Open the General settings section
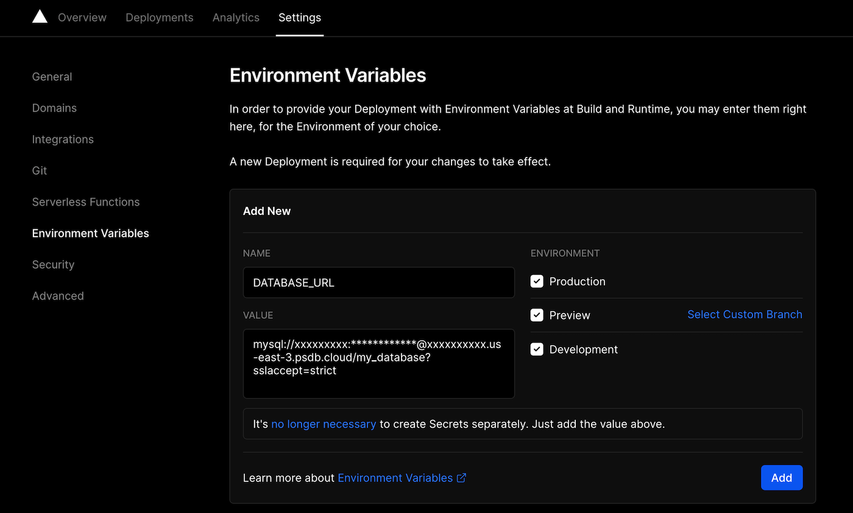Image resolution: width=853 pixels, height=513 pixels. click(52, 77)
